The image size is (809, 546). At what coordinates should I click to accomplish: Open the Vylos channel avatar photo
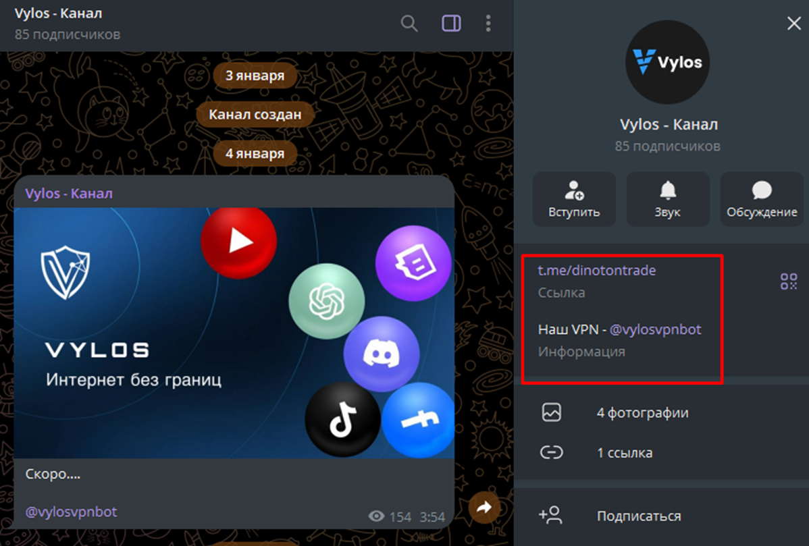click(x=668, y=62)
